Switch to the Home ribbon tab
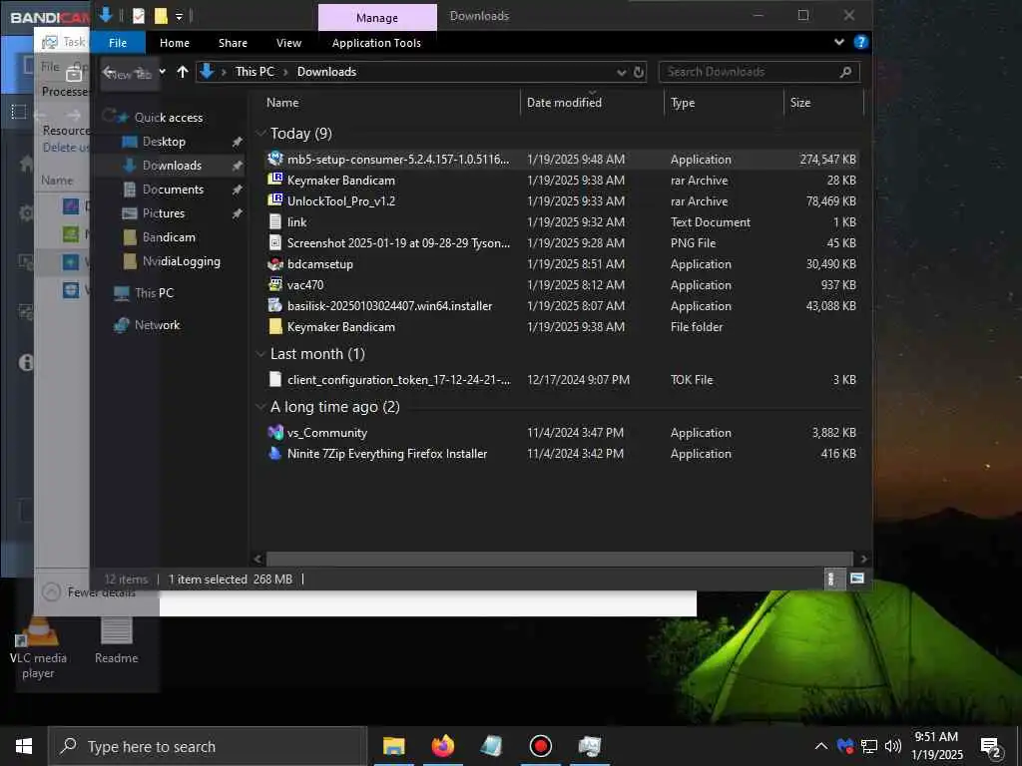Image resolution: width=1022 pixels, height=766 pixels. 175,43
